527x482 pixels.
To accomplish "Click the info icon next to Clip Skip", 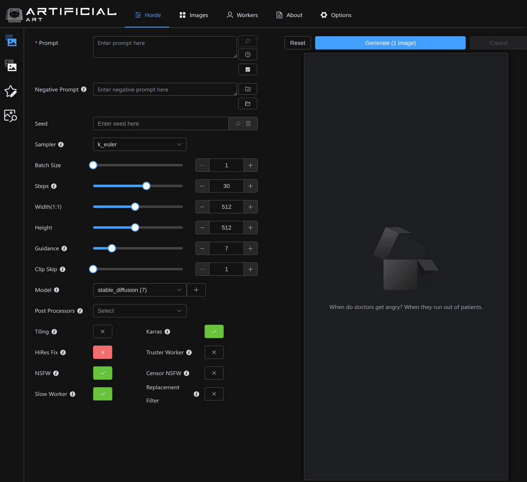I will tap(63, 269).
